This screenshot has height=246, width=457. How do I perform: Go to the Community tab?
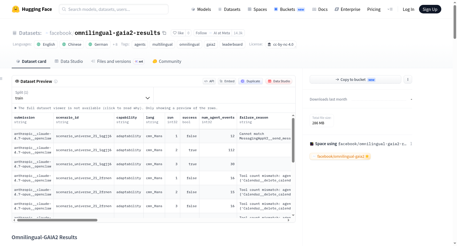(167, 61)
